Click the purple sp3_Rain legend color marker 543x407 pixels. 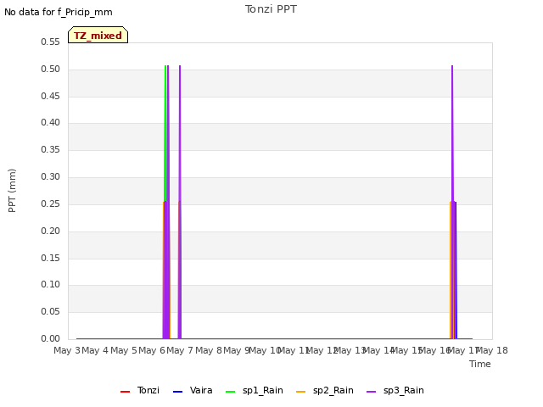pos(372,392)
